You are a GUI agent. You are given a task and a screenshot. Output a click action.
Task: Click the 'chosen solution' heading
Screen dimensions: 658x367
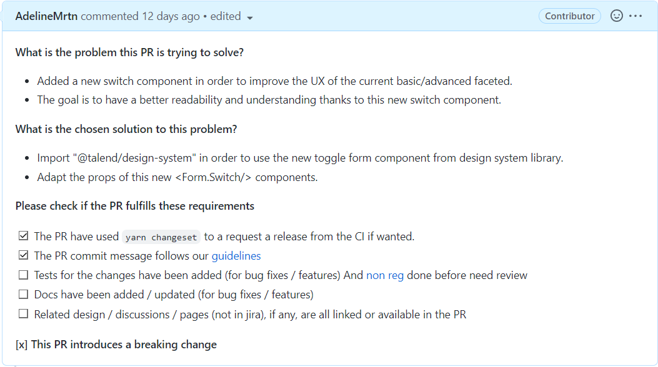pos(126,129)
